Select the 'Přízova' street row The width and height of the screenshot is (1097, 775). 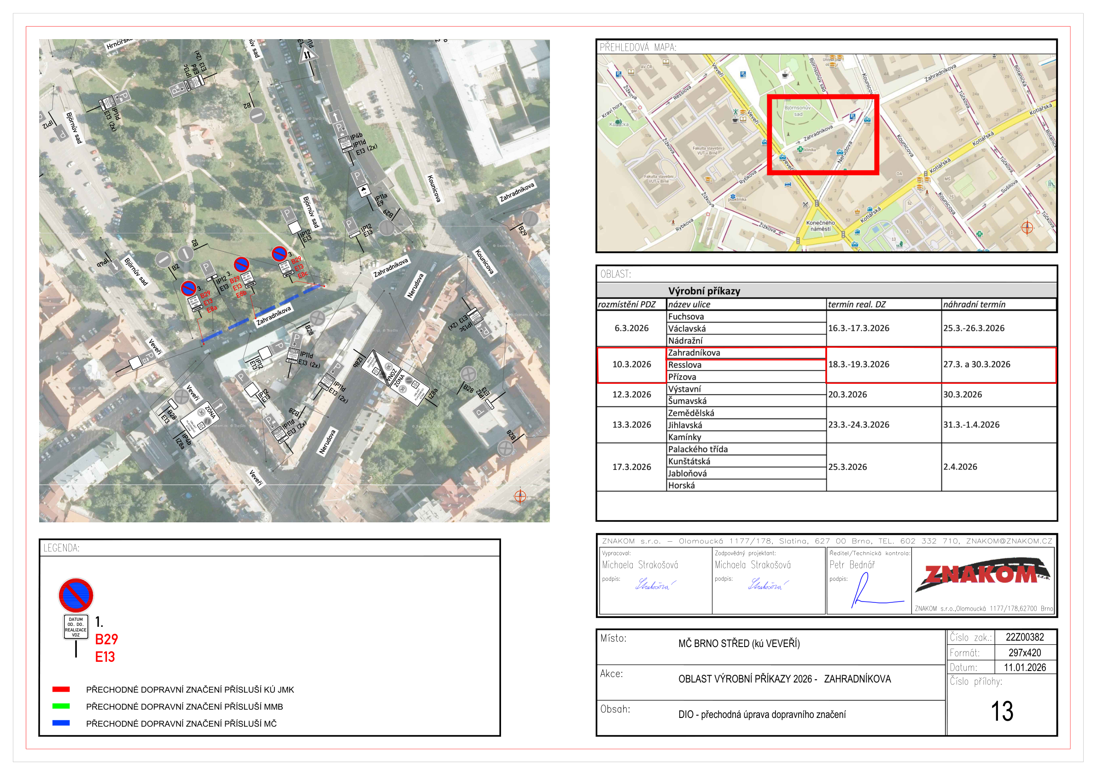pyautogui.click(x=747, y=377)
